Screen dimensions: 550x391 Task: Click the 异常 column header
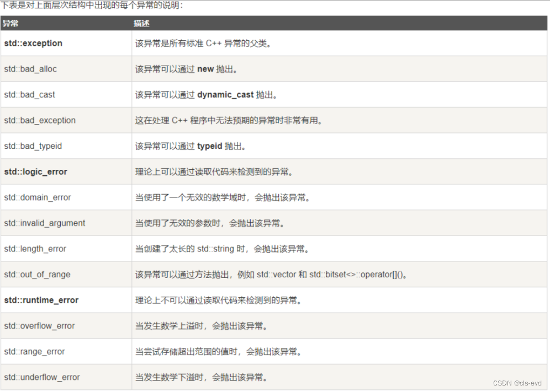click(10, 24)
